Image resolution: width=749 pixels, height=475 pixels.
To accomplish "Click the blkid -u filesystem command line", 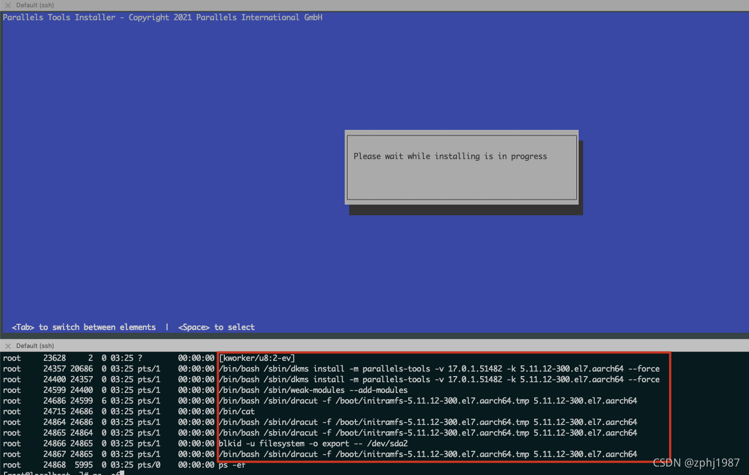I will point(313,444).
